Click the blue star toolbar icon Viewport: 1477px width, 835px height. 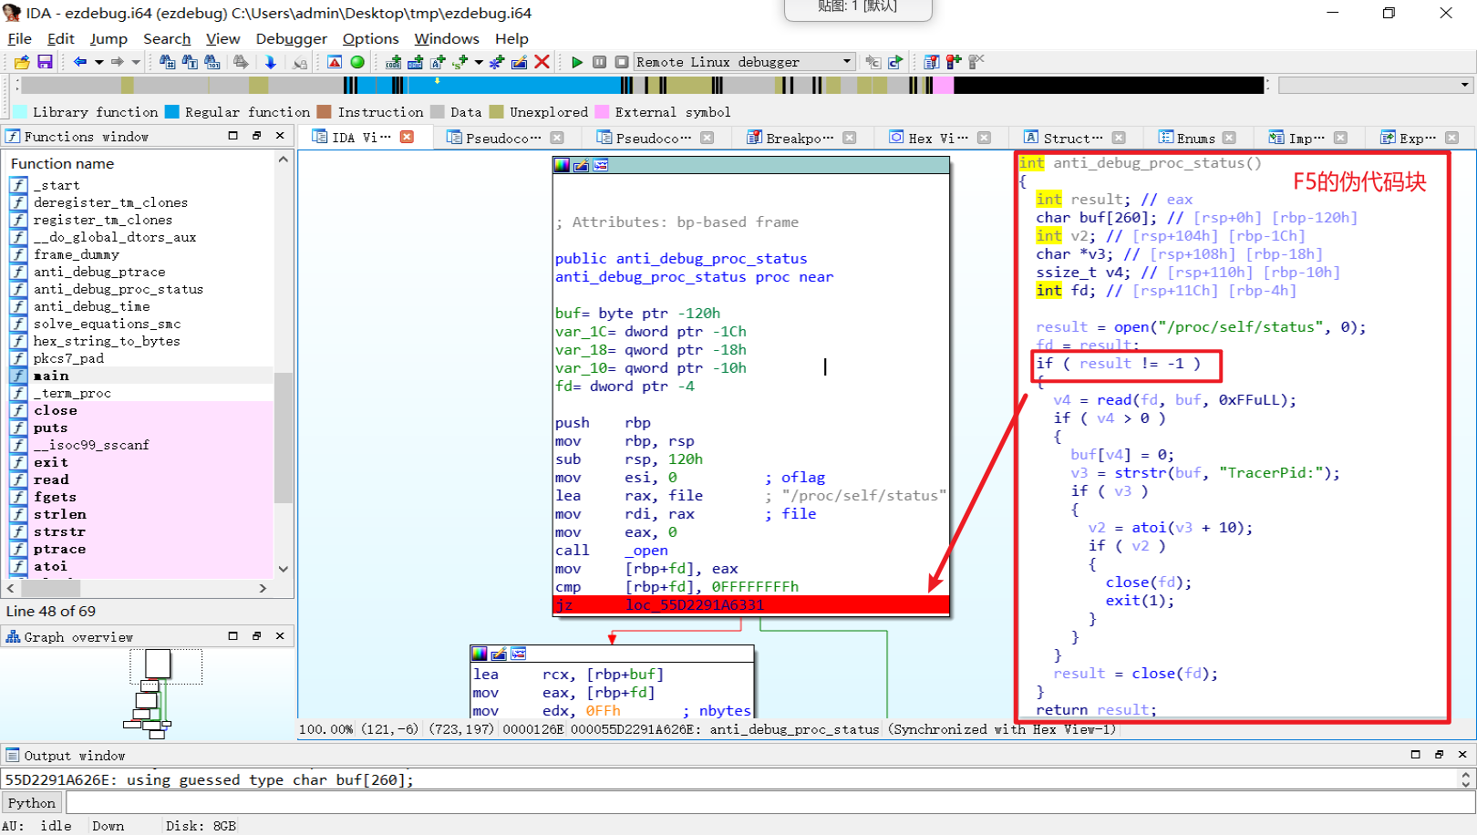tap(497, 62)
